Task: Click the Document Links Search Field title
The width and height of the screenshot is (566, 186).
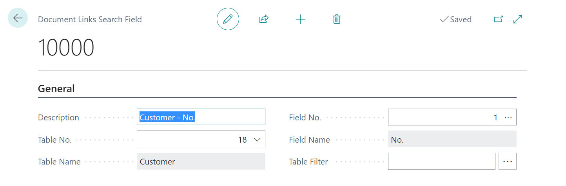Action: click(x=90, y=19)
